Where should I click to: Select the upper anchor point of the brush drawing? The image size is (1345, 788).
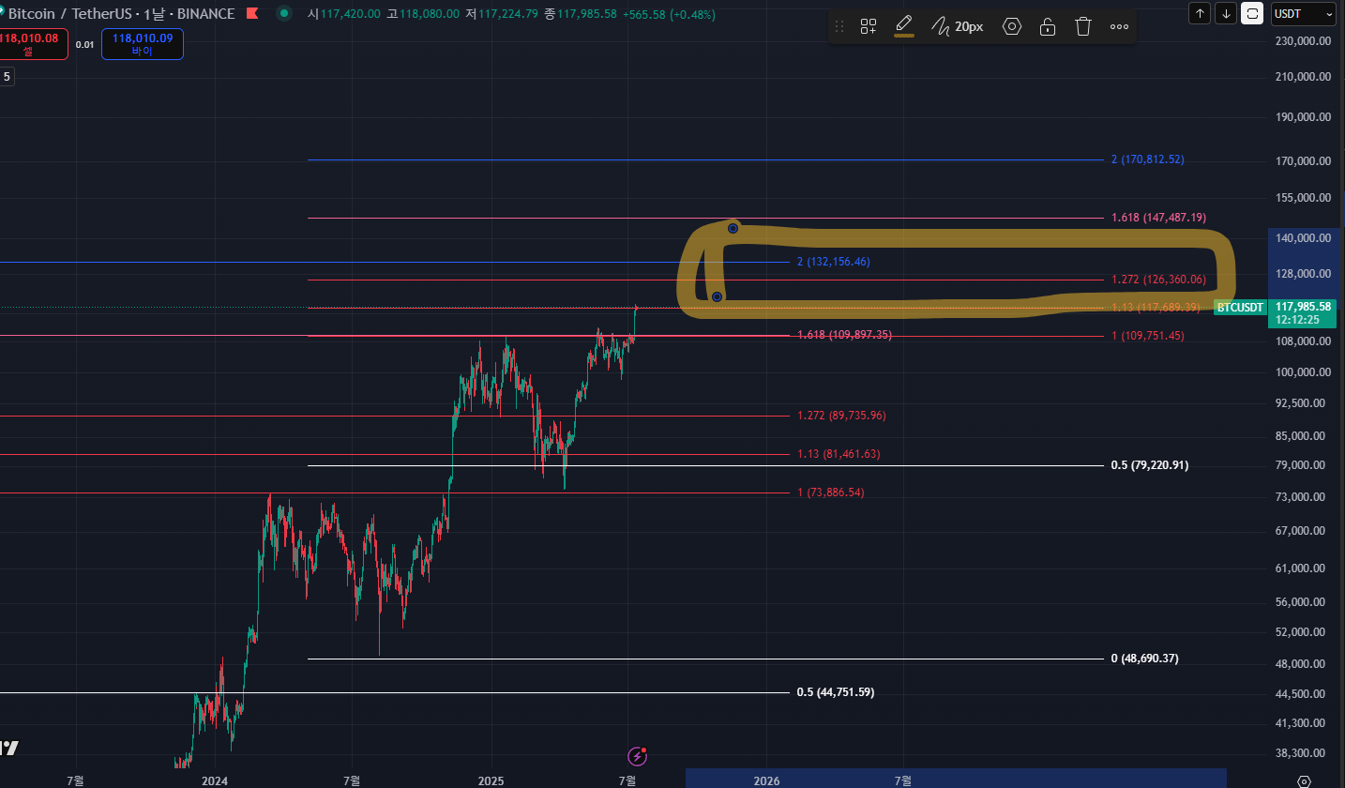733,228
